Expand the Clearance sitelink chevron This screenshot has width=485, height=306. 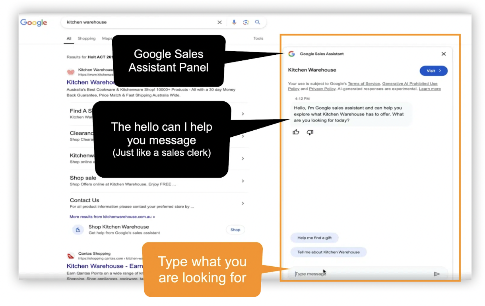click(x=243, y=136)
